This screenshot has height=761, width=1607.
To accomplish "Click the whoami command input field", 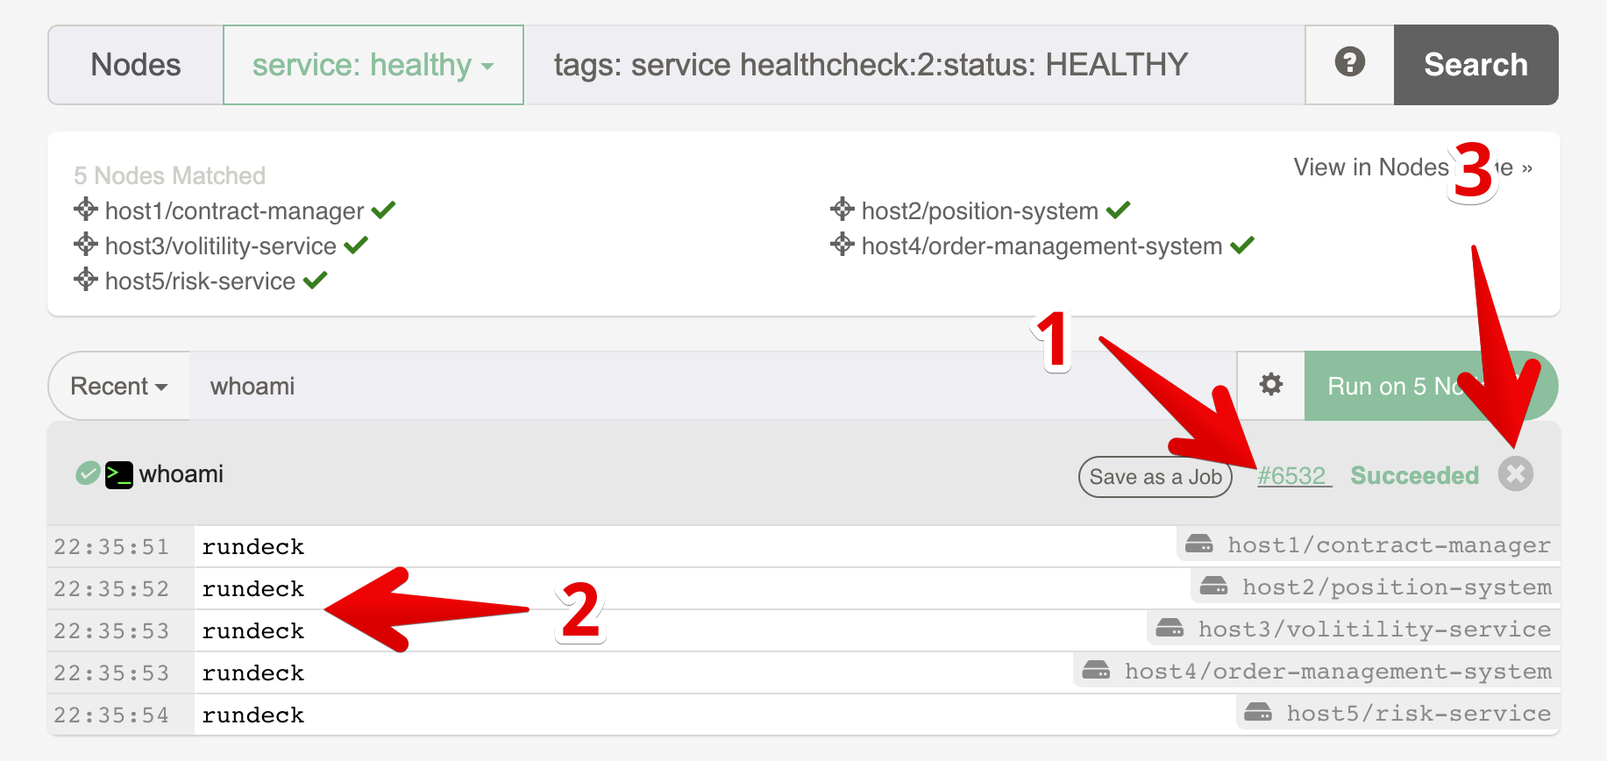I will pyautogui.click(x=713, y=386).
